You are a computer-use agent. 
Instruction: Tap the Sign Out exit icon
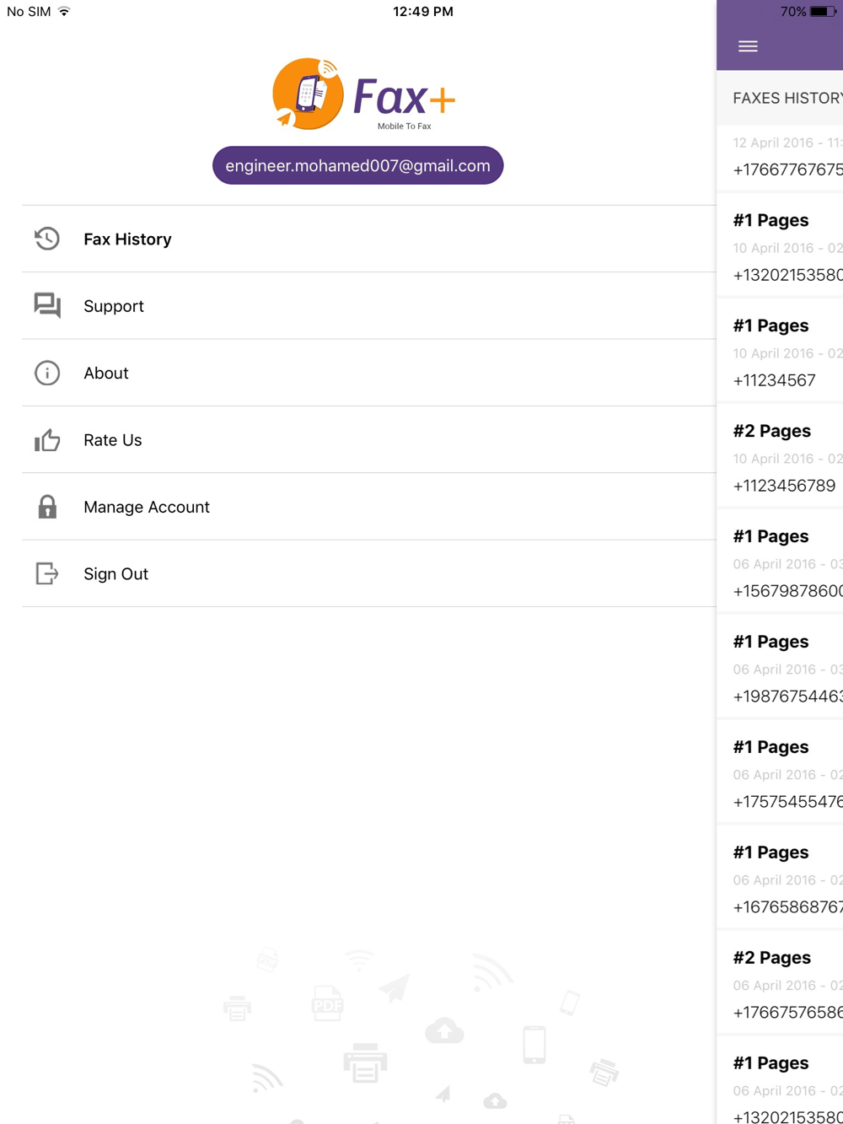pyautogui.click(x=47, y=573)
